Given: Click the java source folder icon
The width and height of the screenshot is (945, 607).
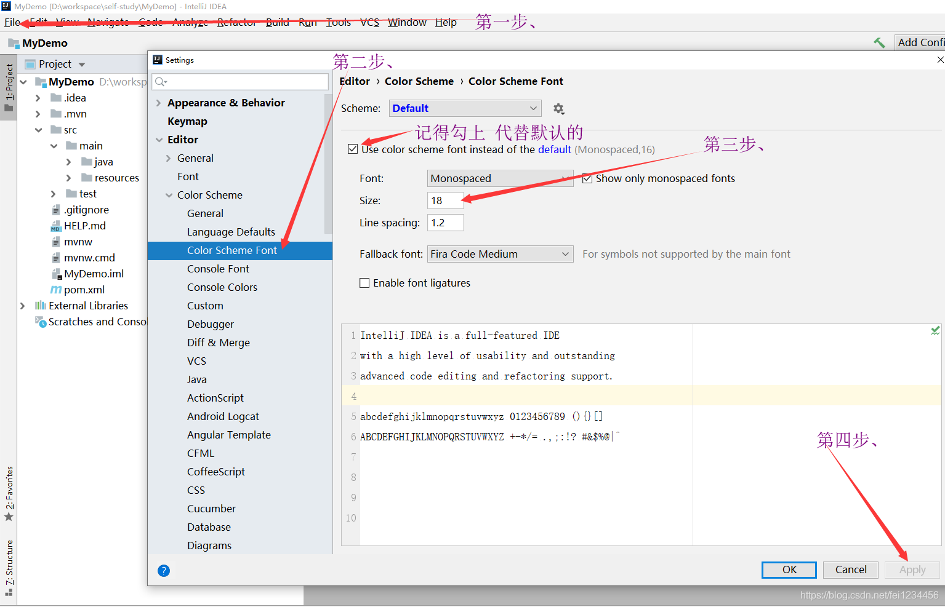Looking at the screenshot, I should tap(87, 162).
